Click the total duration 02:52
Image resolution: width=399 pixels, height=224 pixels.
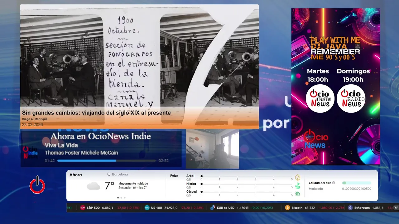(164, 161)
